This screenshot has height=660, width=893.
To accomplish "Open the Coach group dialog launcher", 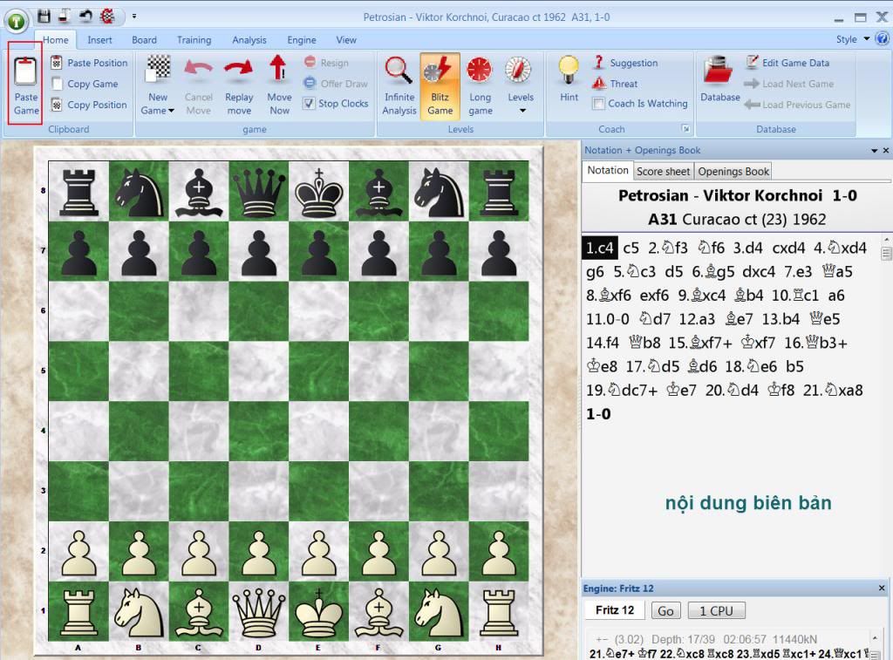I will (685, 129).
